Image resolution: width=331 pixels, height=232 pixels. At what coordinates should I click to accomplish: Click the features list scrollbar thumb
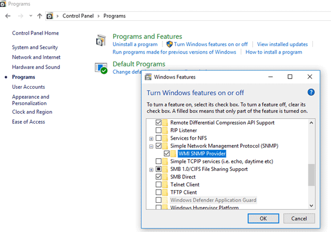pos(311,175)
